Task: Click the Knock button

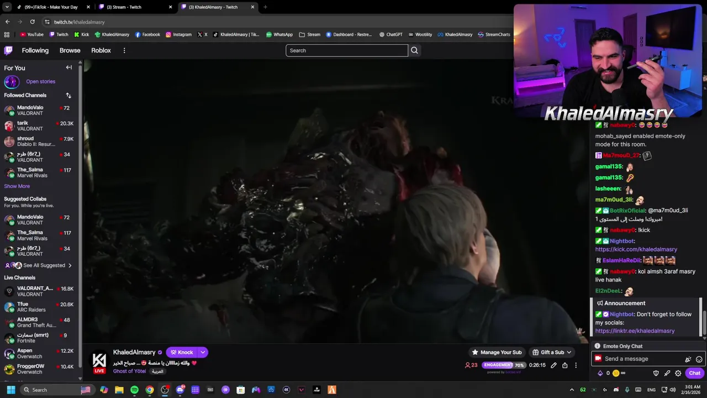Action: [182, 352]
